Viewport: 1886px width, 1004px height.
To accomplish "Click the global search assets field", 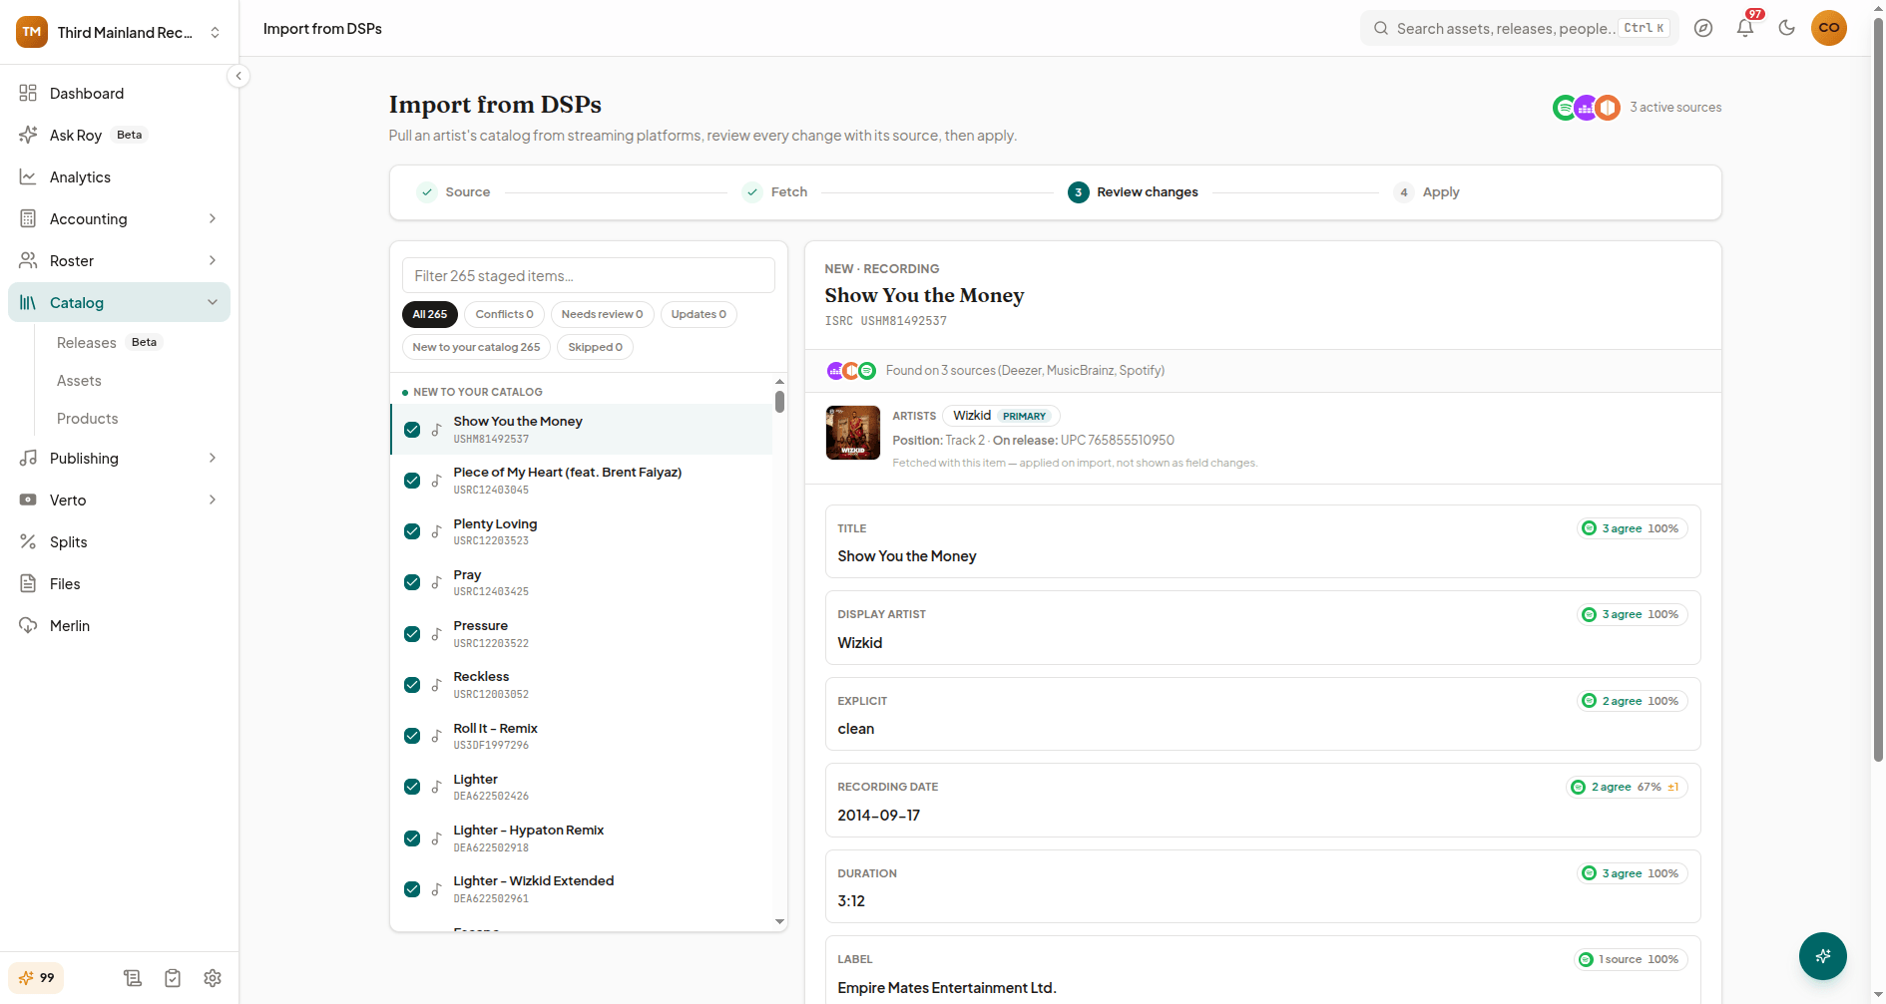I will pyautogui.click(x=1520, y=28).
